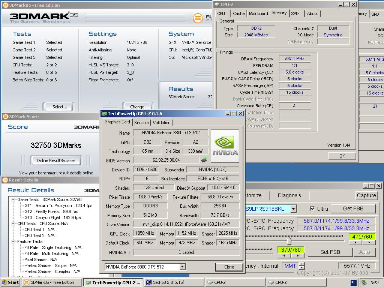Viewport: 384px width, 288px height.
Task: Click right arrow under the 475/760 value
Action: tap(369, 243)
